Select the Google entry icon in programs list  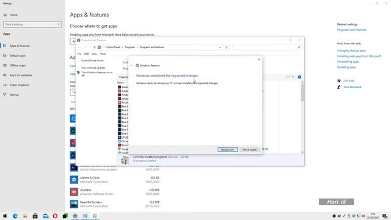(120, 149)
